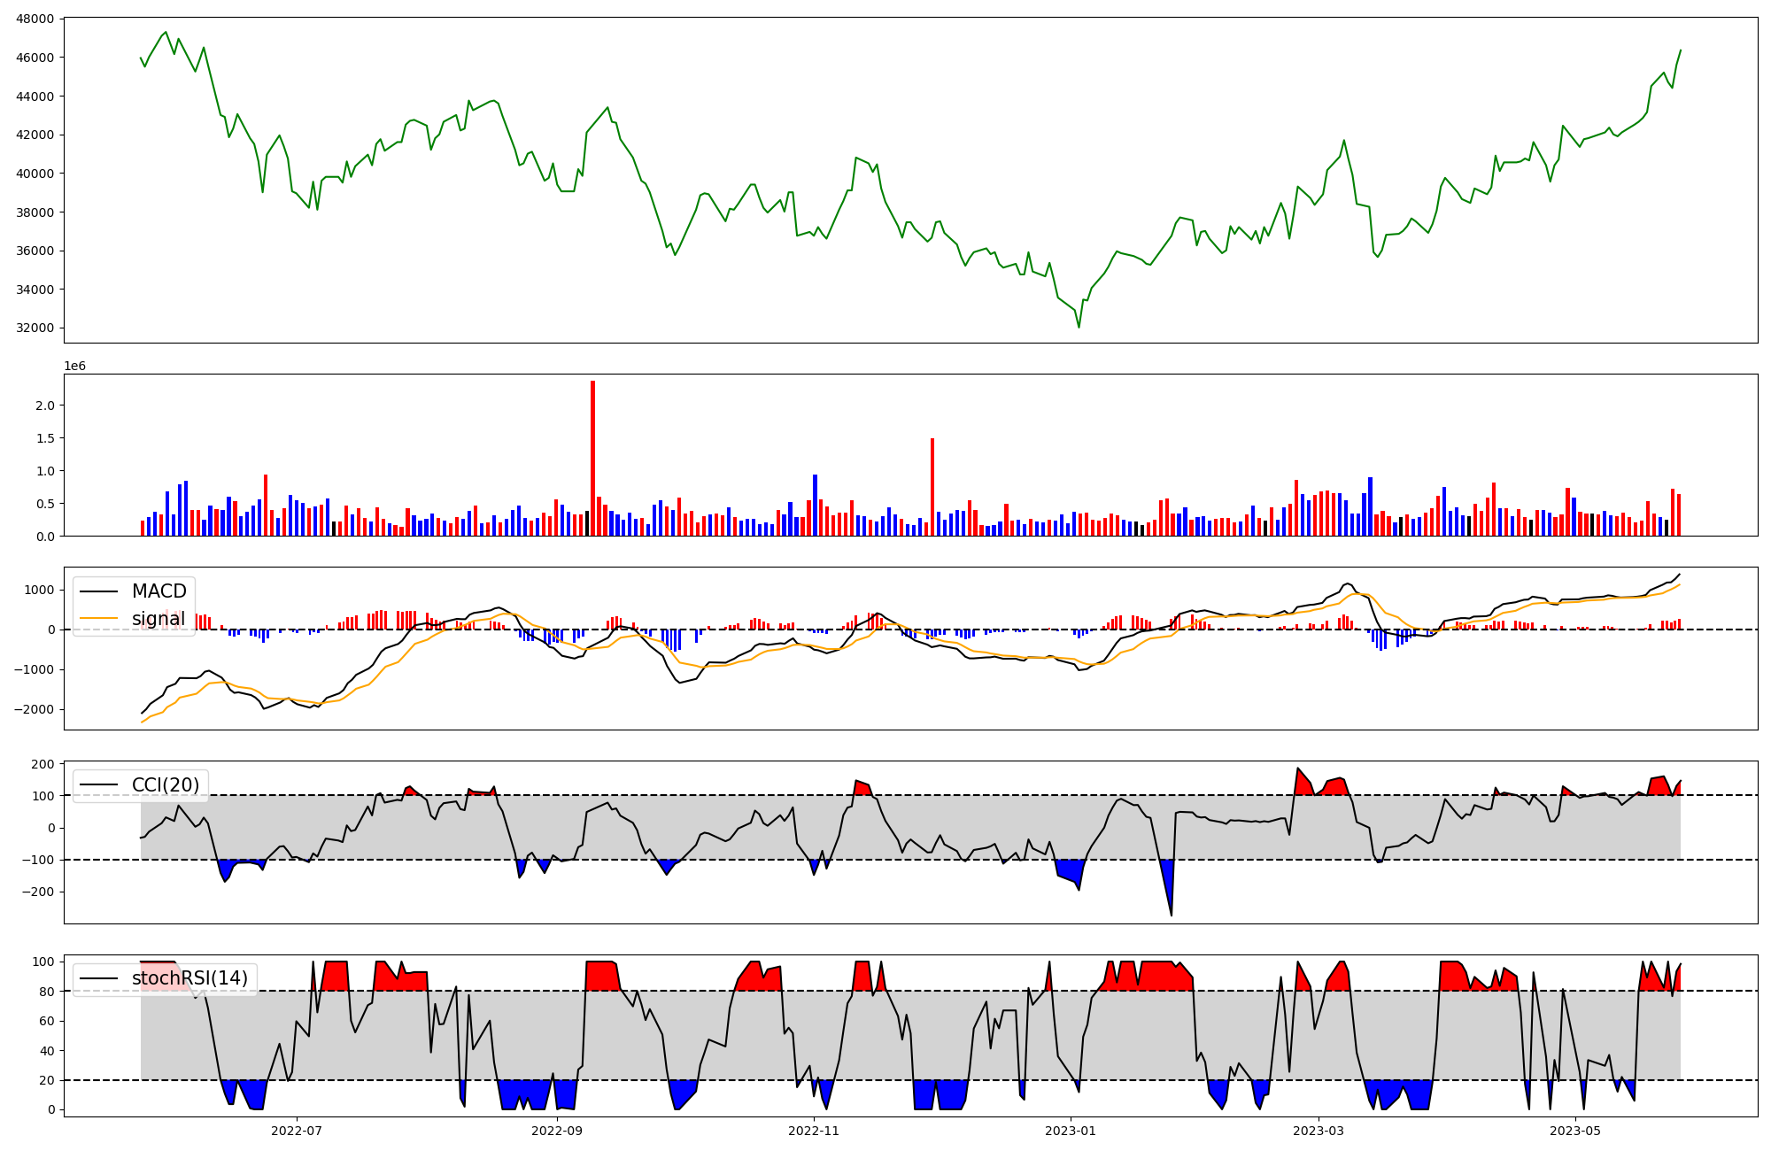Click the -200 tick on the CCI axis
Image resolution: width=1771 pixels, height=1151 pixels.
[39, 892]
